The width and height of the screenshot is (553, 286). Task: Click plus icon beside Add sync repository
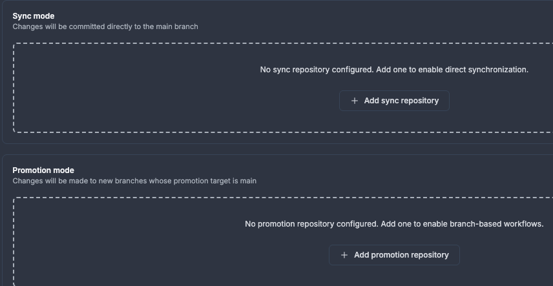click(x=354, y=101)
